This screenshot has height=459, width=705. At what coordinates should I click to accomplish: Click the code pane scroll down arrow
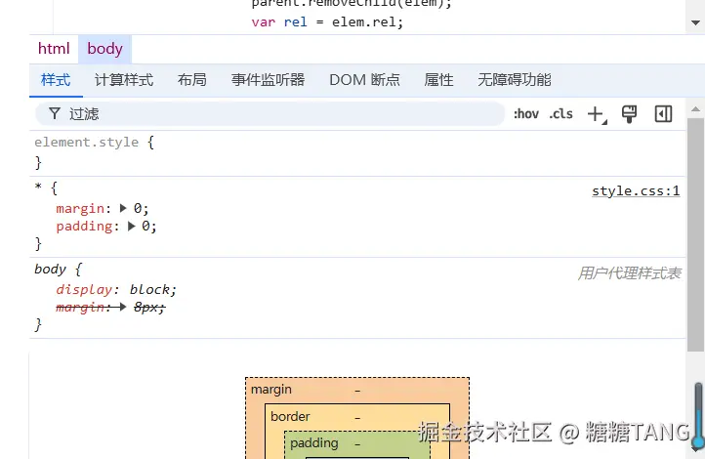point(695,22)
